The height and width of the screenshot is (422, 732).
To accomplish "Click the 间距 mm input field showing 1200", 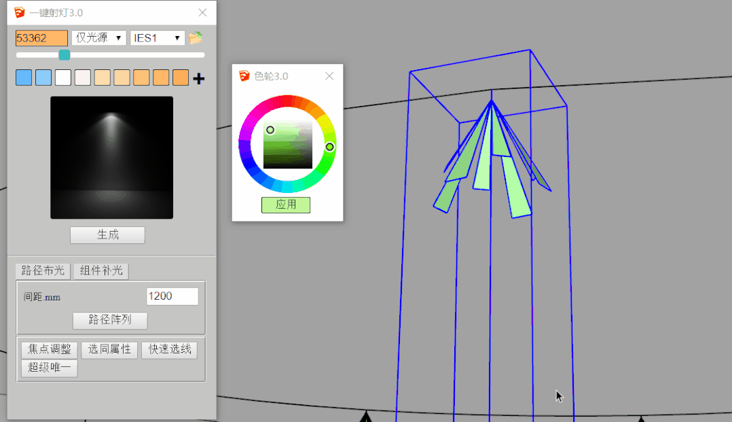I will [172, 296].
